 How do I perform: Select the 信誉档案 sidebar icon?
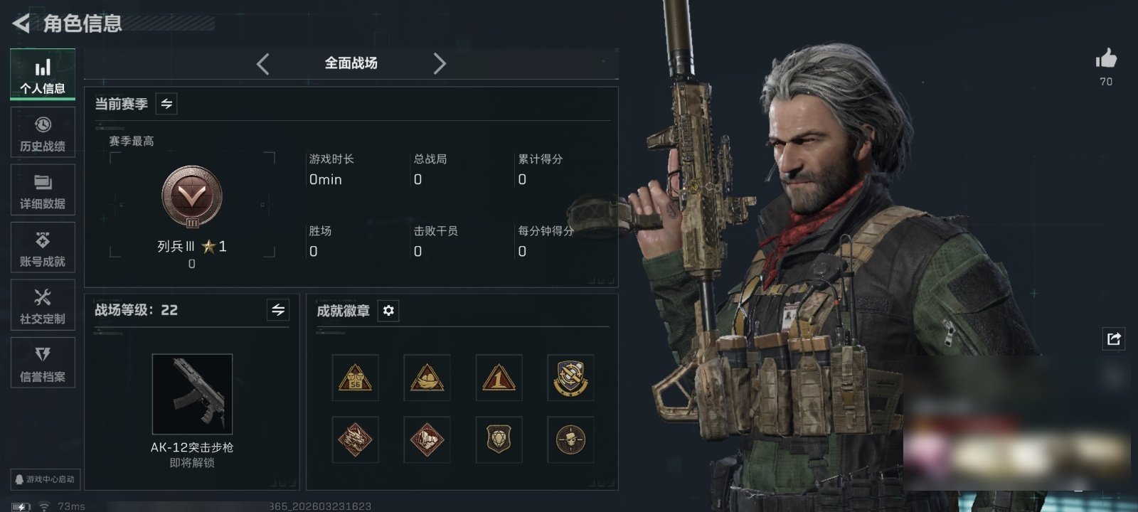43,363
